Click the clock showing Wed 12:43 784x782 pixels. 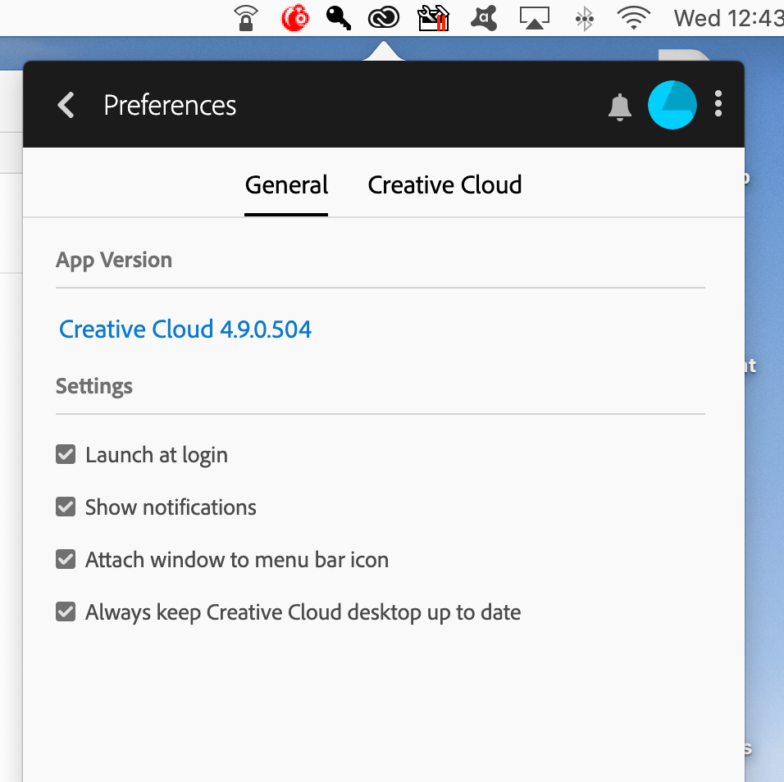click(x=728, y=19)
